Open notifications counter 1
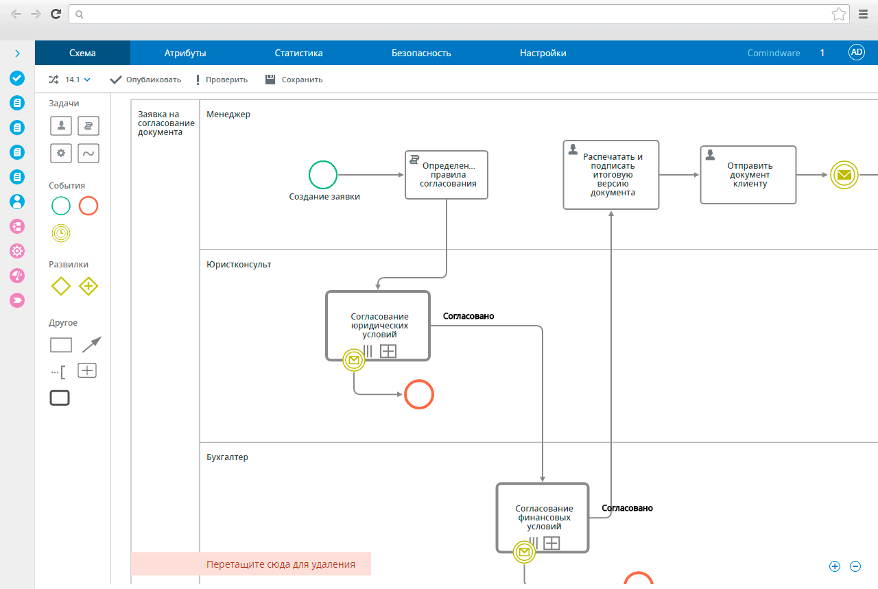The height and width of the screenshot is (589, 878). click(822, 53)
